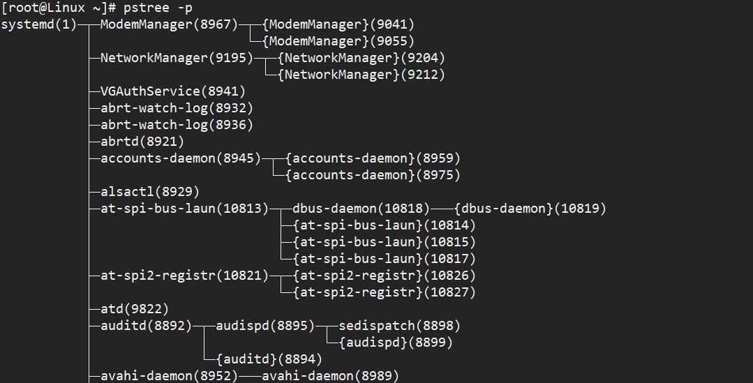Click the systemd(1) root process

click(x=38, y=24)
